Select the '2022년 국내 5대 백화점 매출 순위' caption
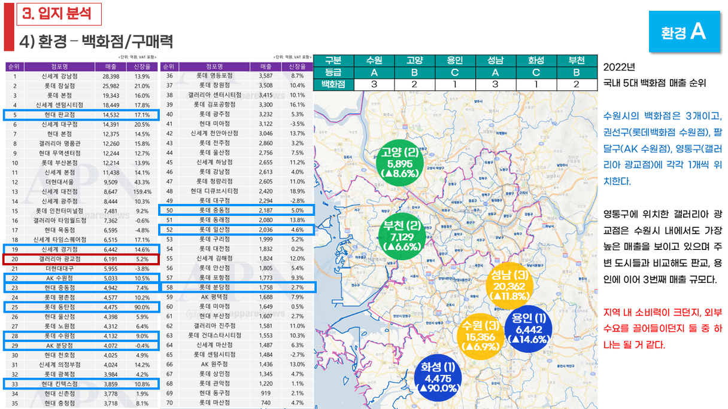The height and width of the screenshot is (409, 728). (655, 75)
